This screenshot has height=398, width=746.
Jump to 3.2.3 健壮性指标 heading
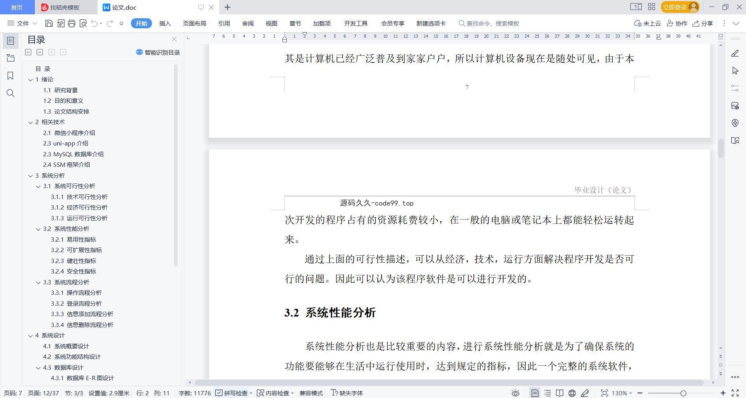73,261
